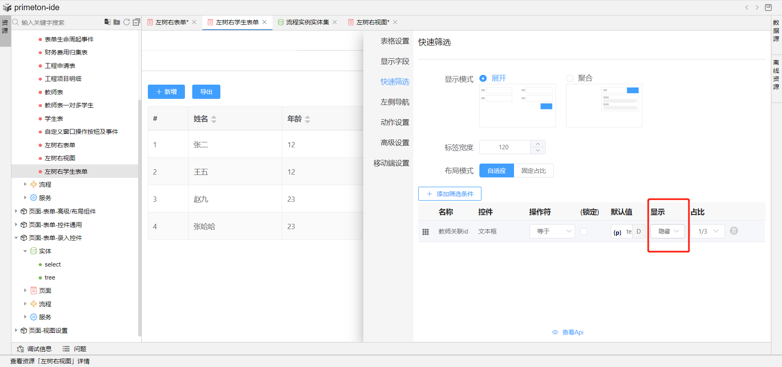
Task: Click the refresh icon in resource panel
Action: click(x=127, y=22)
